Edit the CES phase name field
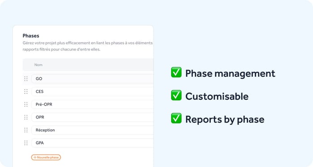 (92, 92)
